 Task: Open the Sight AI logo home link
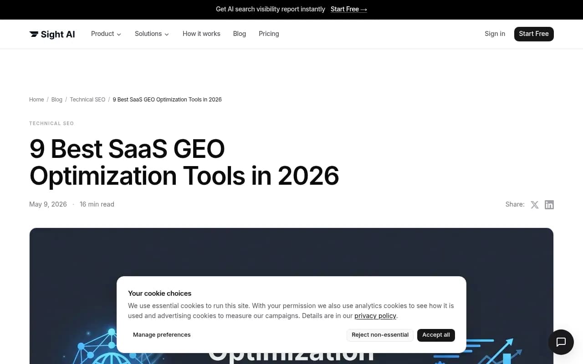[x=52, y=34]
